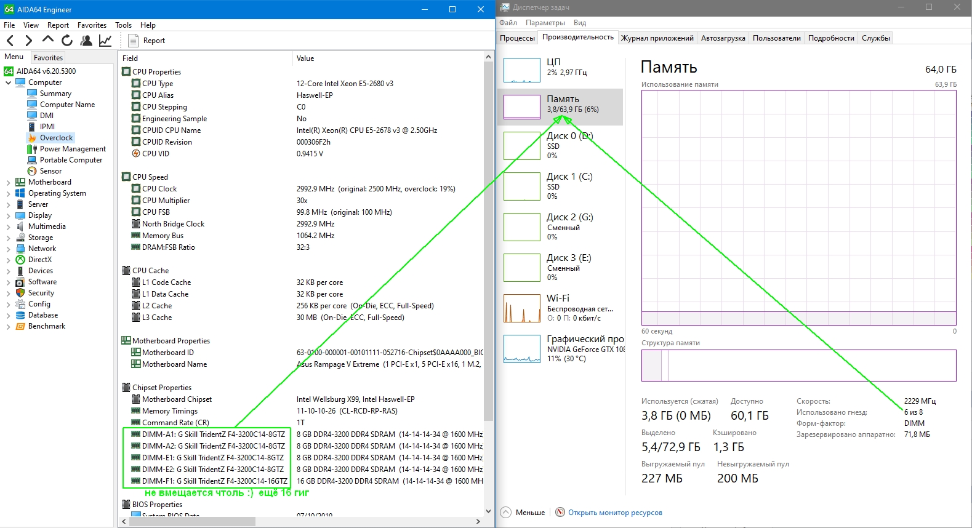The height and width of the screenshot is (528, 972).
Task: Open the AIDA64 Tools menu
Action: tap(123, 25)
